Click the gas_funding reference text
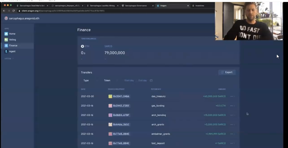 point(158,106)
